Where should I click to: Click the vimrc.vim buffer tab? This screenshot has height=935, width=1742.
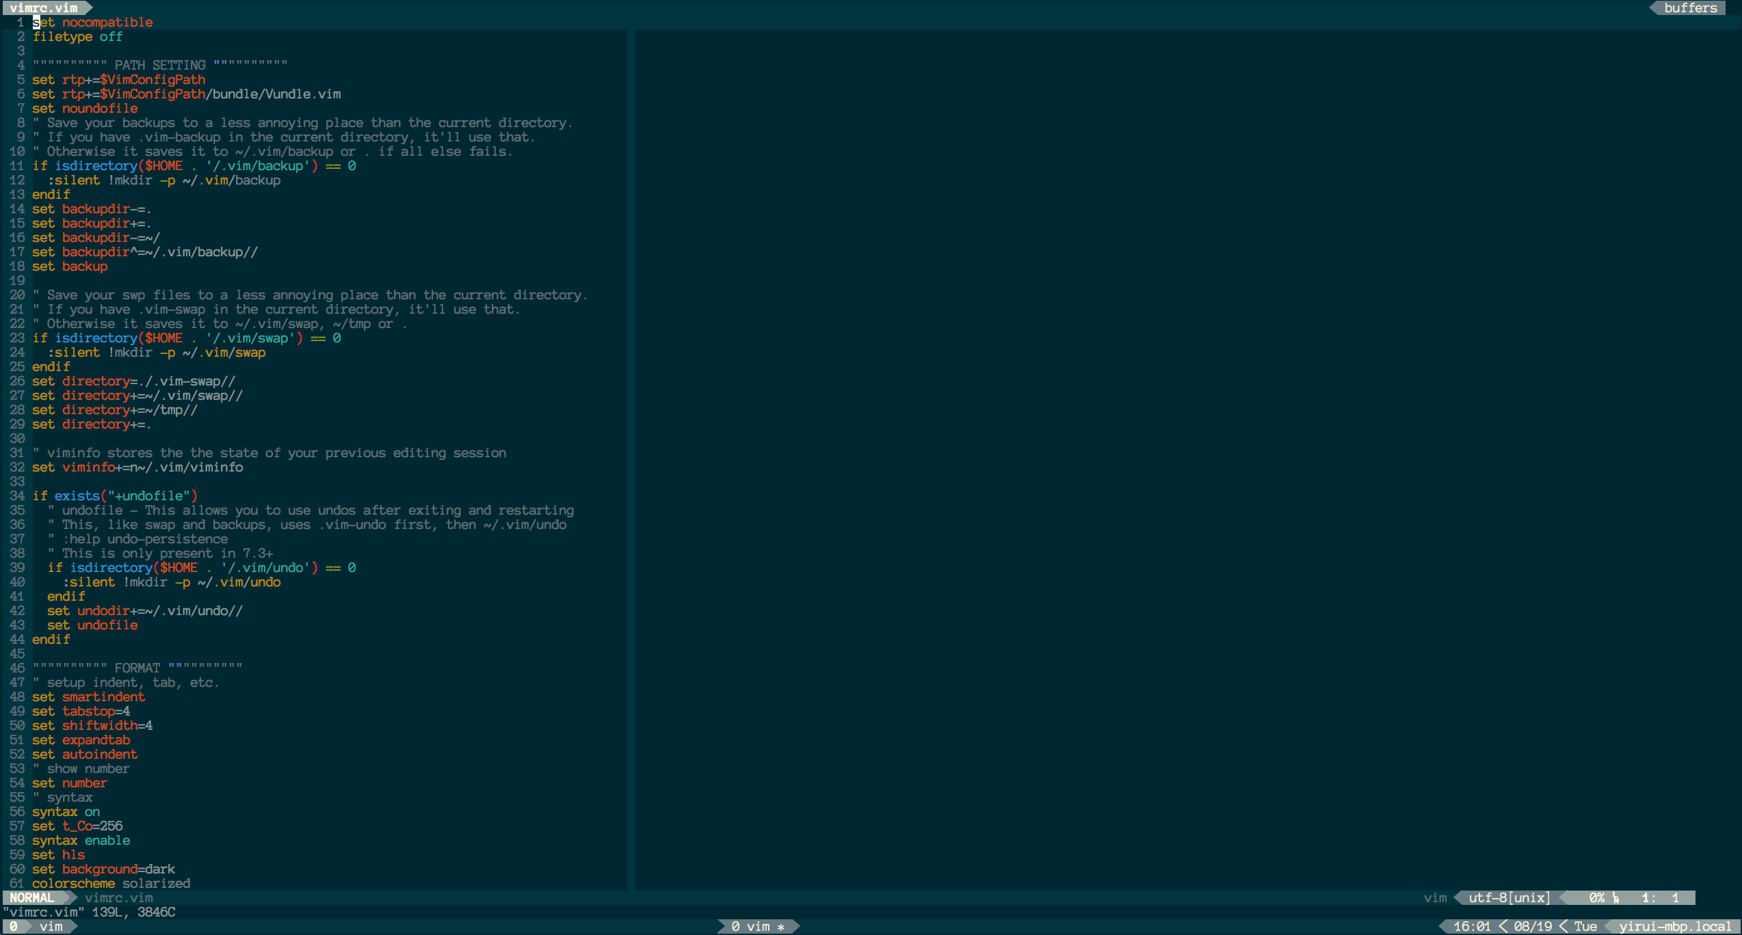pos(43,8)
